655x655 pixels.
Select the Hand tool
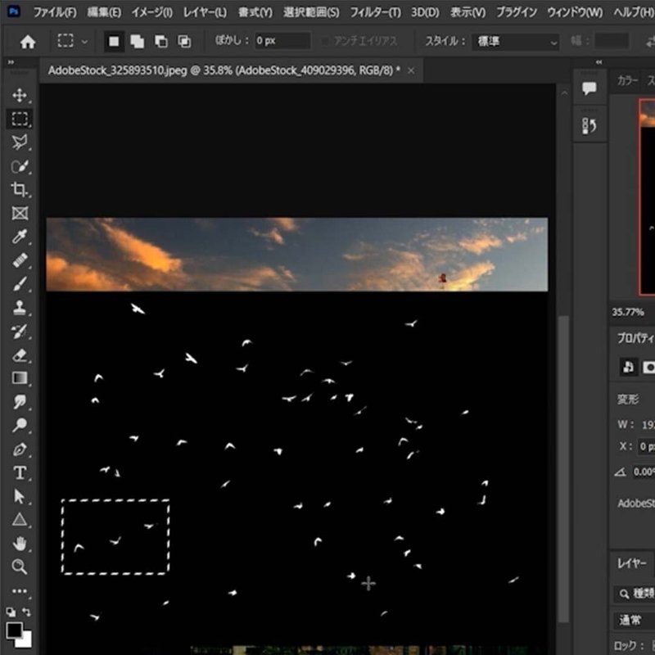click(x=20, y=544)
